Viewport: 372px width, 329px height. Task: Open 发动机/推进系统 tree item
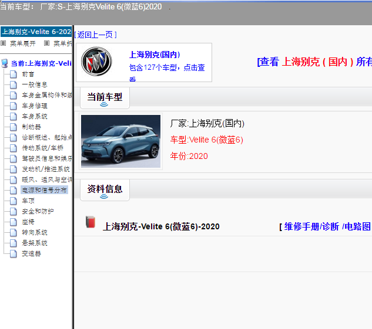(x=46, y=169)
